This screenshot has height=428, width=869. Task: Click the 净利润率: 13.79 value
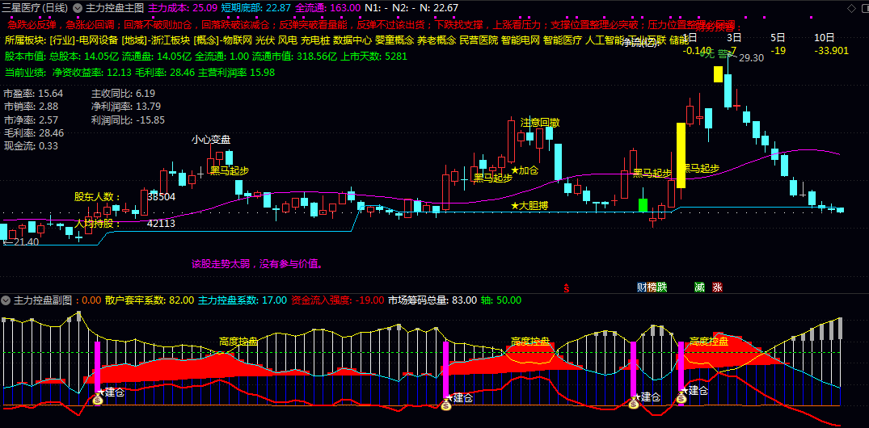[x=126, y=107]
